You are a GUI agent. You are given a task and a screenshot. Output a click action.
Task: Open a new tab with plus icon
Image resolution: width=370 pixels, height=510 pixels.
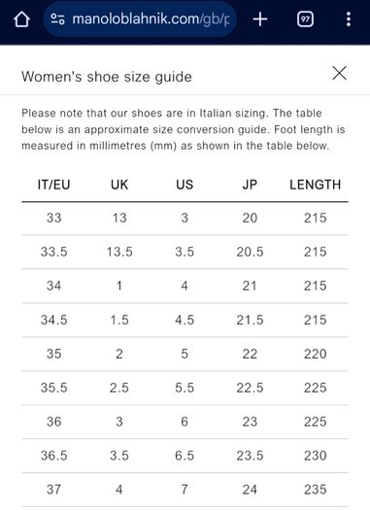[x=260, y=19]
